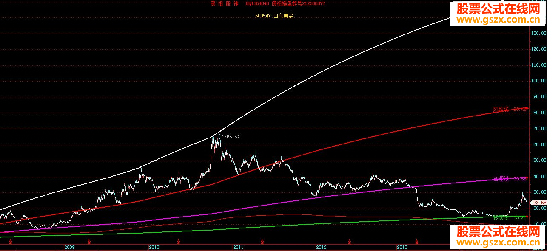Click the red $ marker in 2010
Image resolution: width=547 pixels, height=251 pixels.
tap(179, 242)
